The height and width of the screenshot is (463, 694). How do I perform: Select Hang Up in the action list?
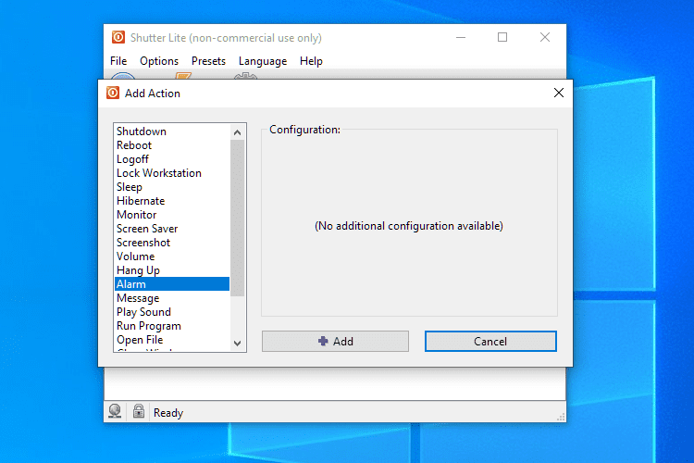[x=172, y=270]
